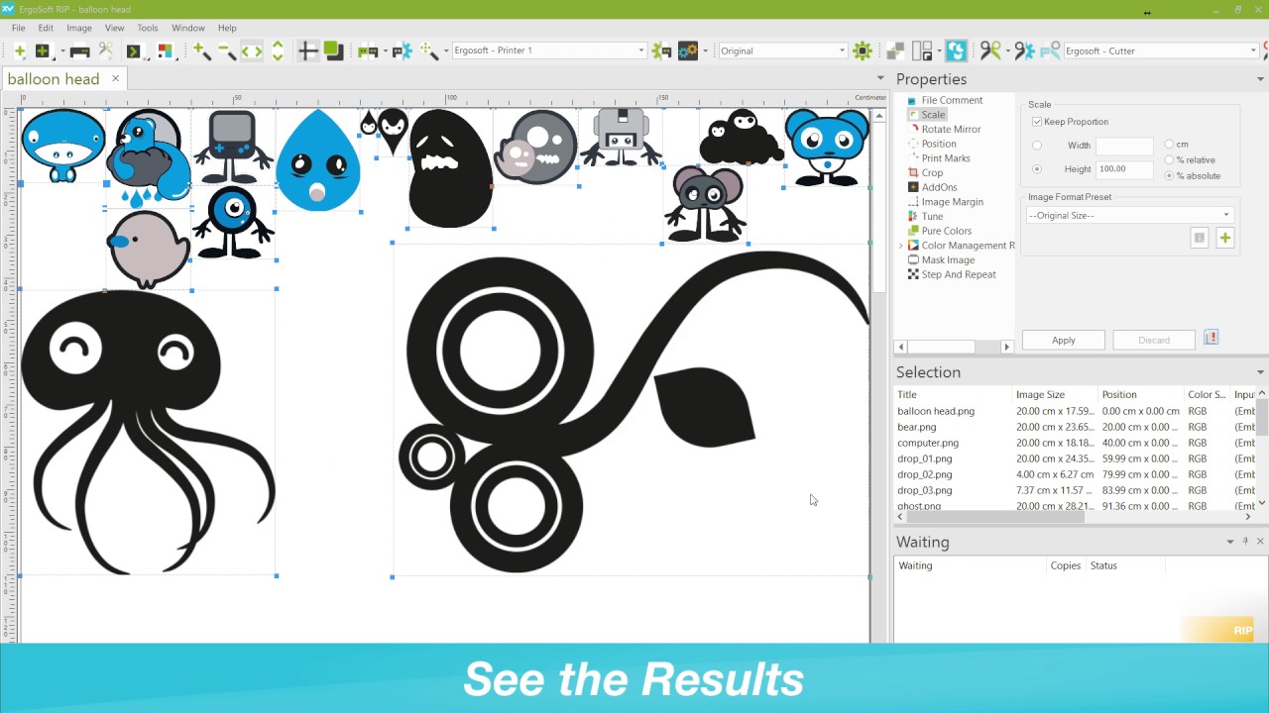Screen dimensions: 1269x713
Task: Select the Width radio button
Action: (x=1037, y=146)
